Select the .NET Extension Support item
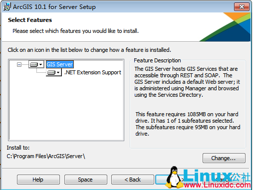 93,72
